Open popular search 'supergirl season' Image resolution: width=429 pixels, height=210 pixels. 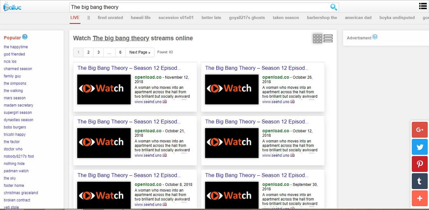18,113
